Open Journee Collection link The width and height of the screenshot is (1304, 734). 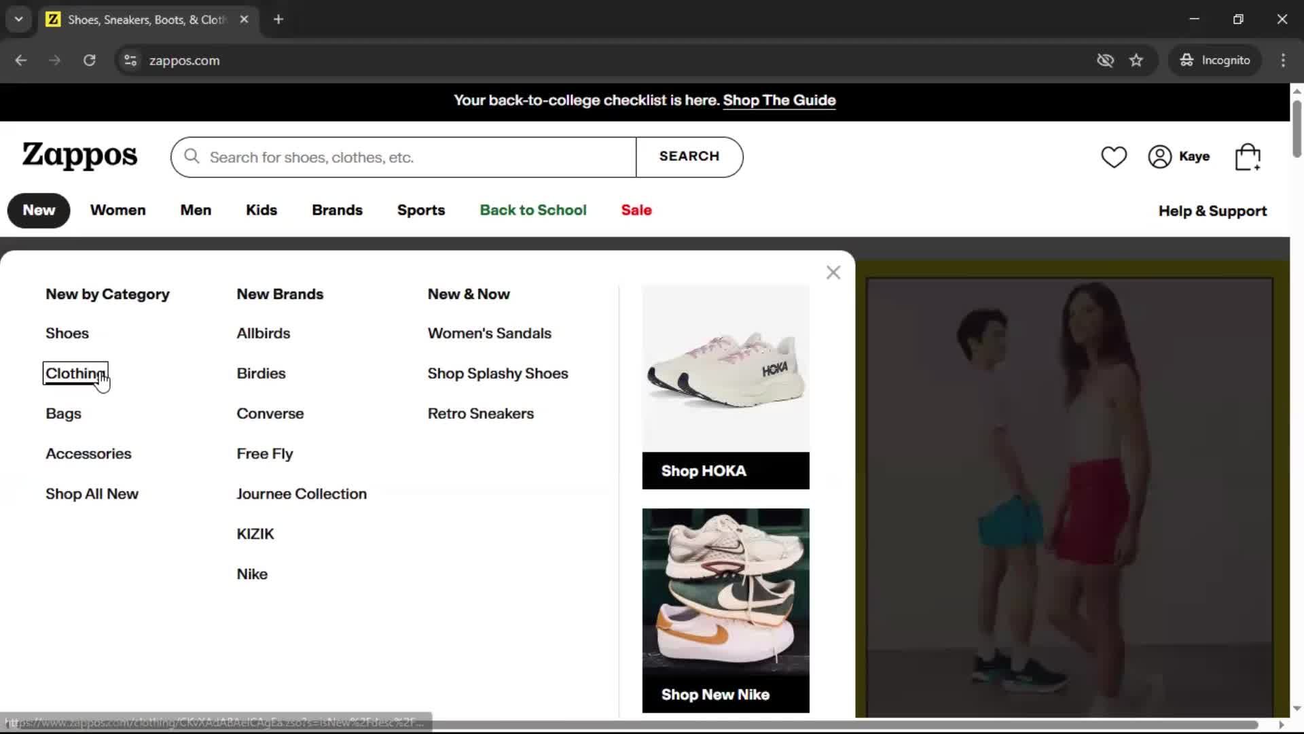point(302,493)
